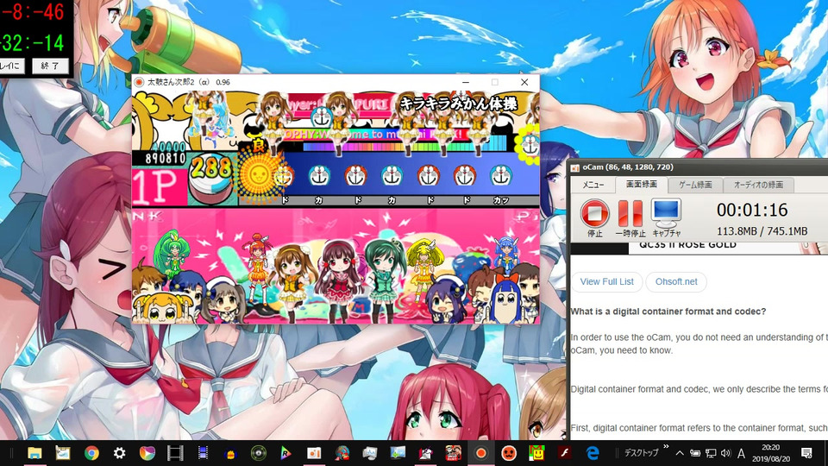Screen dimensions: 828x466
Task: Show hidden system tray icons
Action: pos(680,453)
